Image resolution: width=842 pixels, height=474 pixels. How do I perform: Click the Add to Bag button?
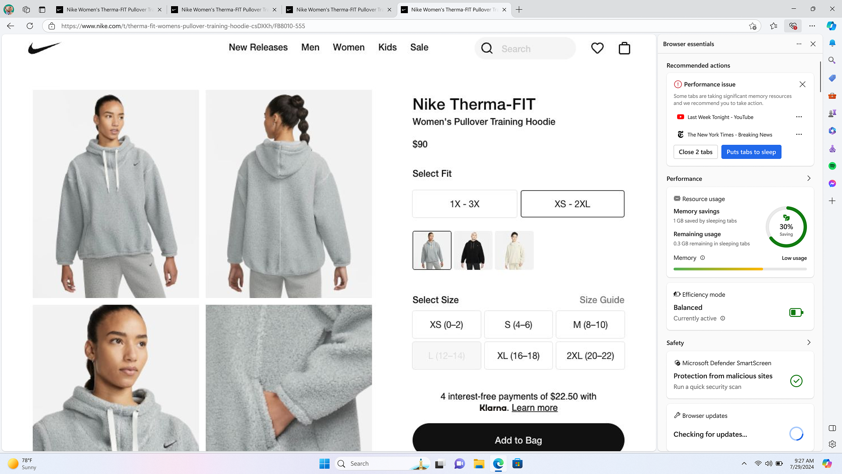pos(518,440)
